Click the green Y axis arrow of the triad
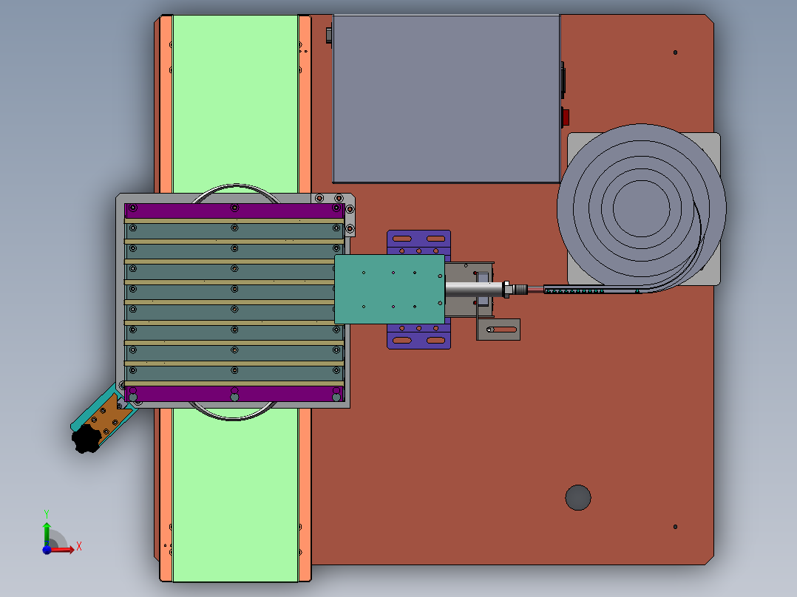 (x=47, y=533)
